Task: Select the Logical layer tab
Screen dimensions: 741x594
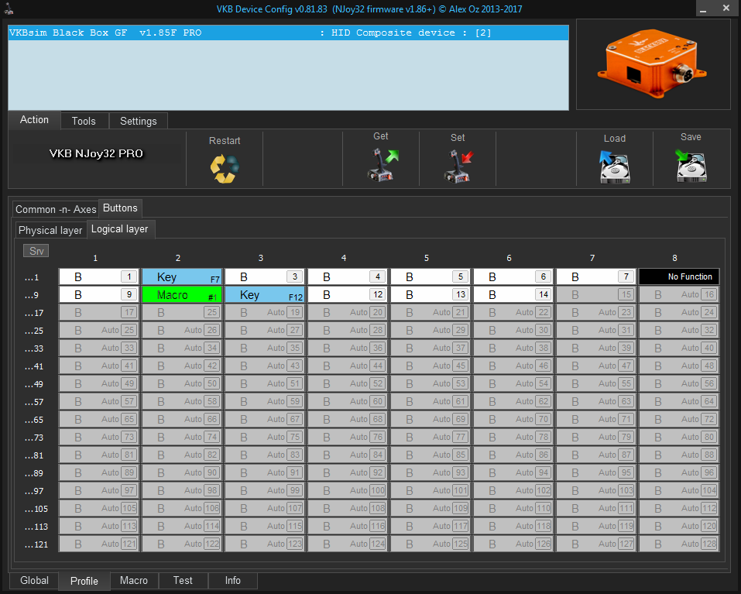Action: (x=119, y=229)
